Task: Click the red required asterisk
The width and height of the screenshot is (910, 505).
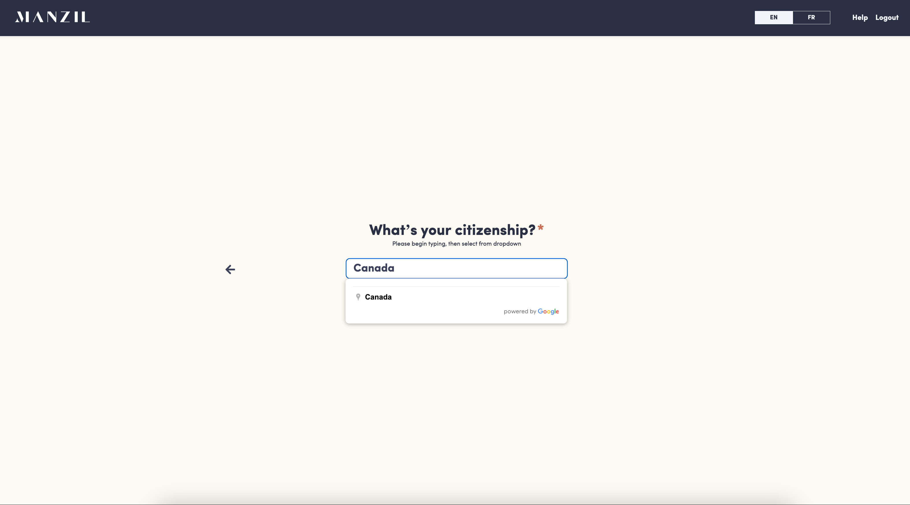Action: 541,228
